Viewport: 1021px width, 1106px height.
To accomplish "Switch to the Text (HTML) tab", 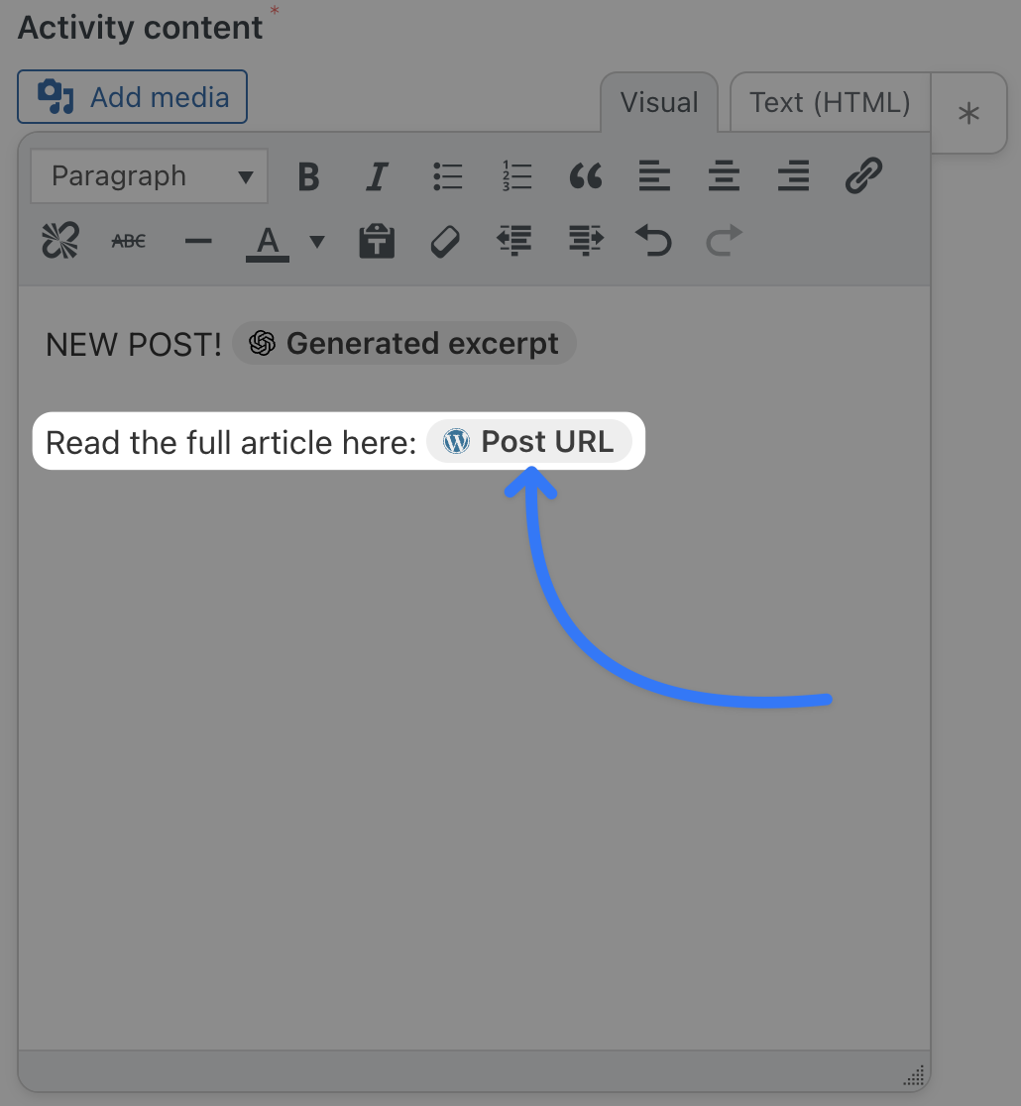I will [x=830, y=102].
